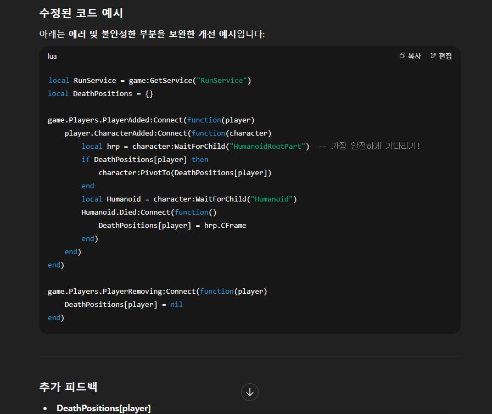The width and height of the screenshot is (492, 414).
Task: Click the 'game.Players.PlayerAdded:Connect' code line
Action: (x=151, y=120)
